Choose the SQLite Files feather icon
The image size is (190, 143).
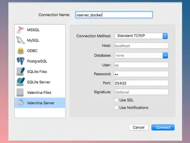20,71
